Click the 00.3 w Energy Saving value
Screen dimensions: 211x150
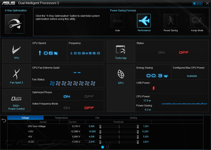click(x=157, y=76)
